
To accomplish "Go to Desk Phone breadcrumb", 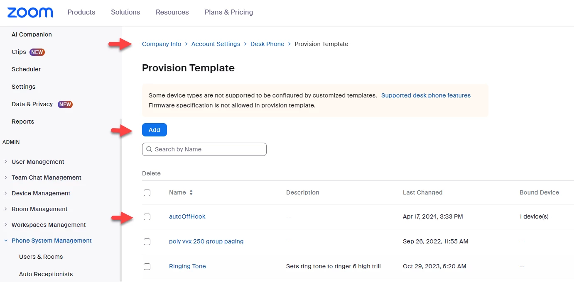I will click(267, 44).
